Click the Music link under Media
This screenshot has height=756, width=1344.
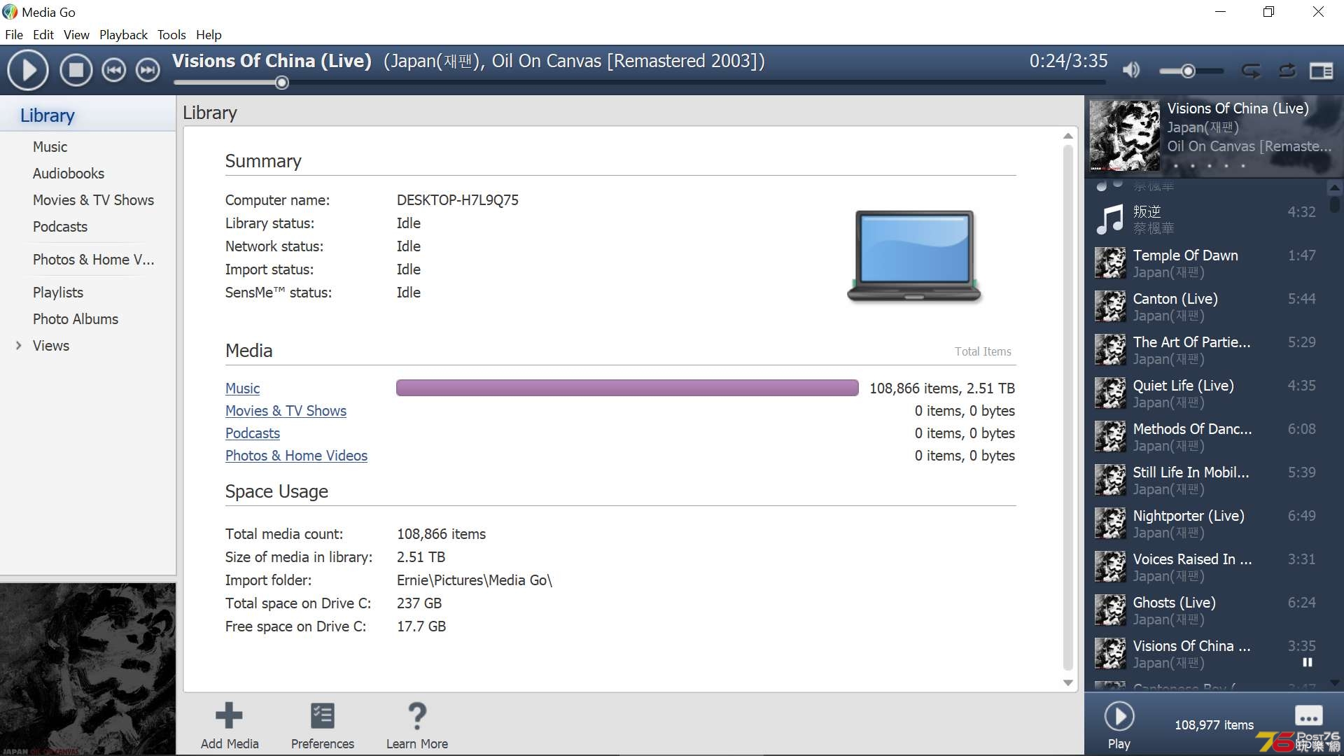click(x=242, y=388)
